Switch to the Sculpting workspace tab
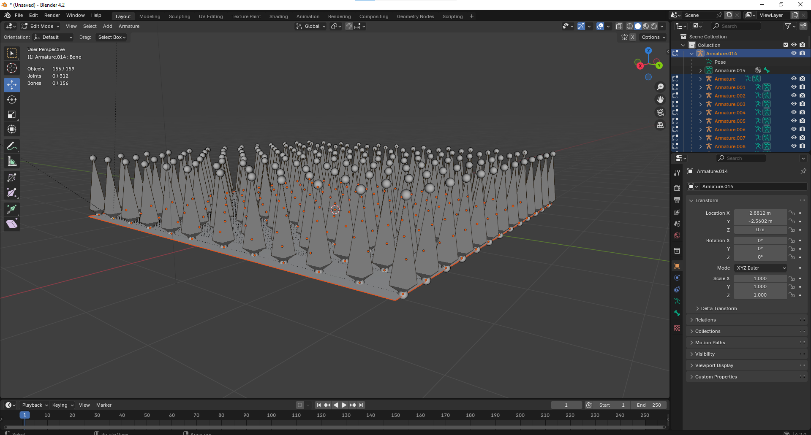This screenshot has width=811, height=435. point(180,16)
